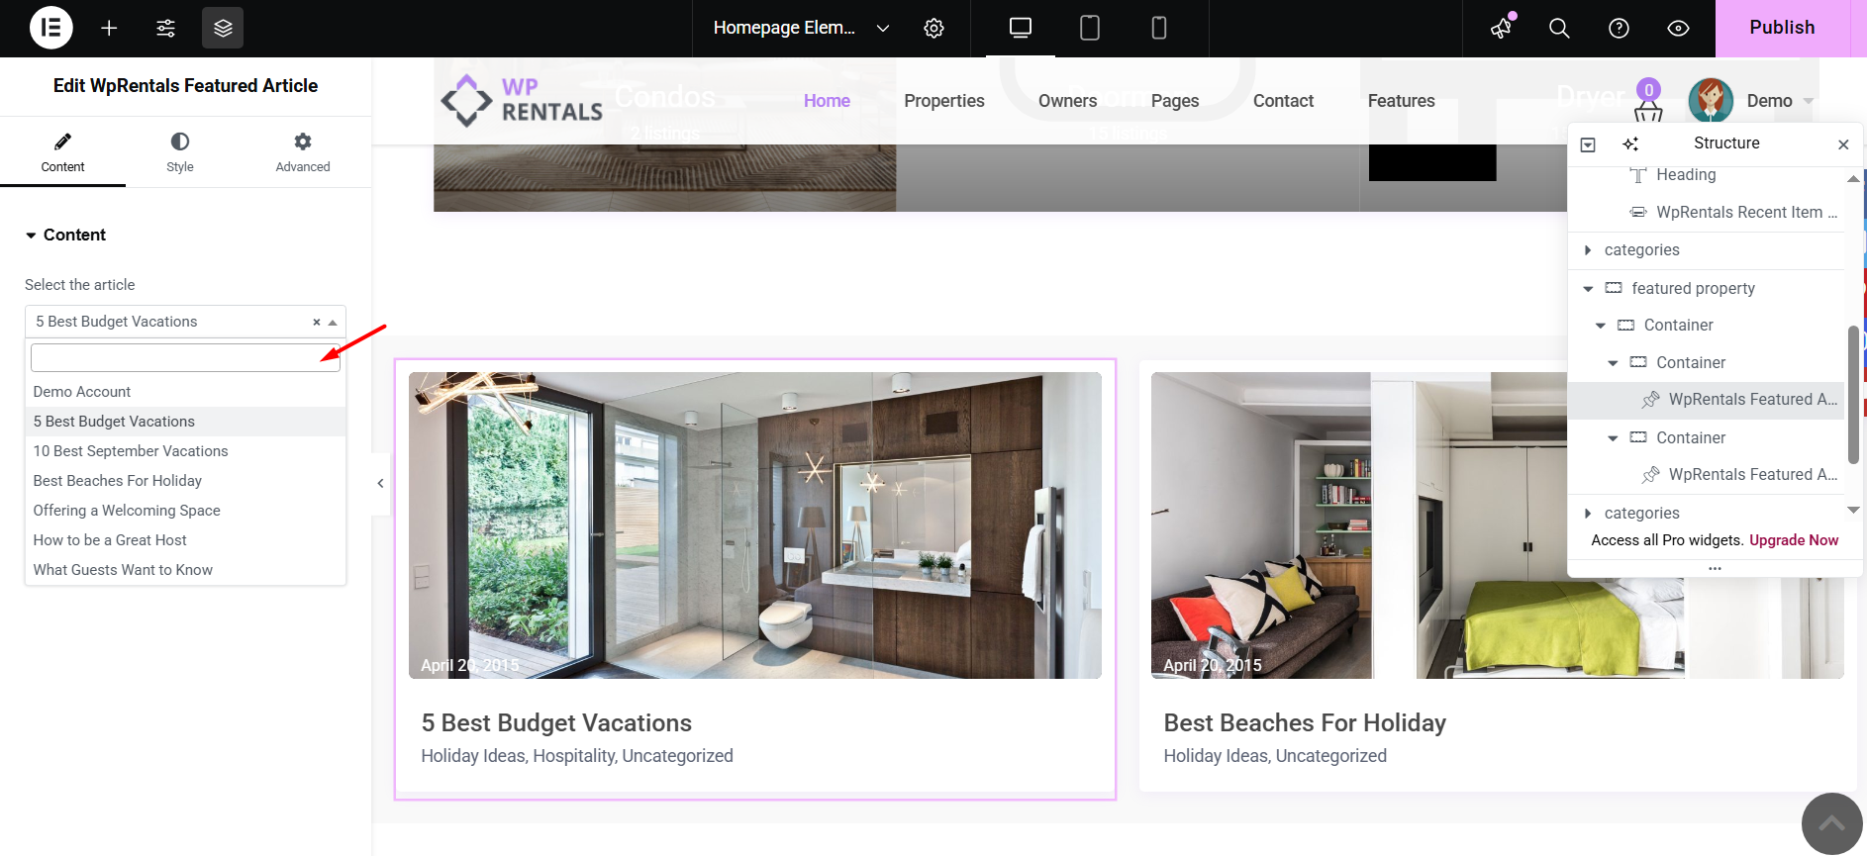This screenshot has height=856, width=1867.
Task: Toggle preview changes eye icon
Action: click(x=1678, y=28)
